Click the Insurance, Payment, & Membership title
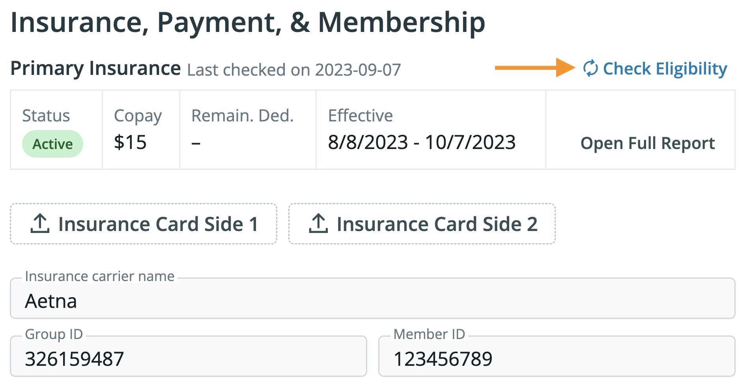Viewport: 751px width, 380px height. click(x=248, y=22)
